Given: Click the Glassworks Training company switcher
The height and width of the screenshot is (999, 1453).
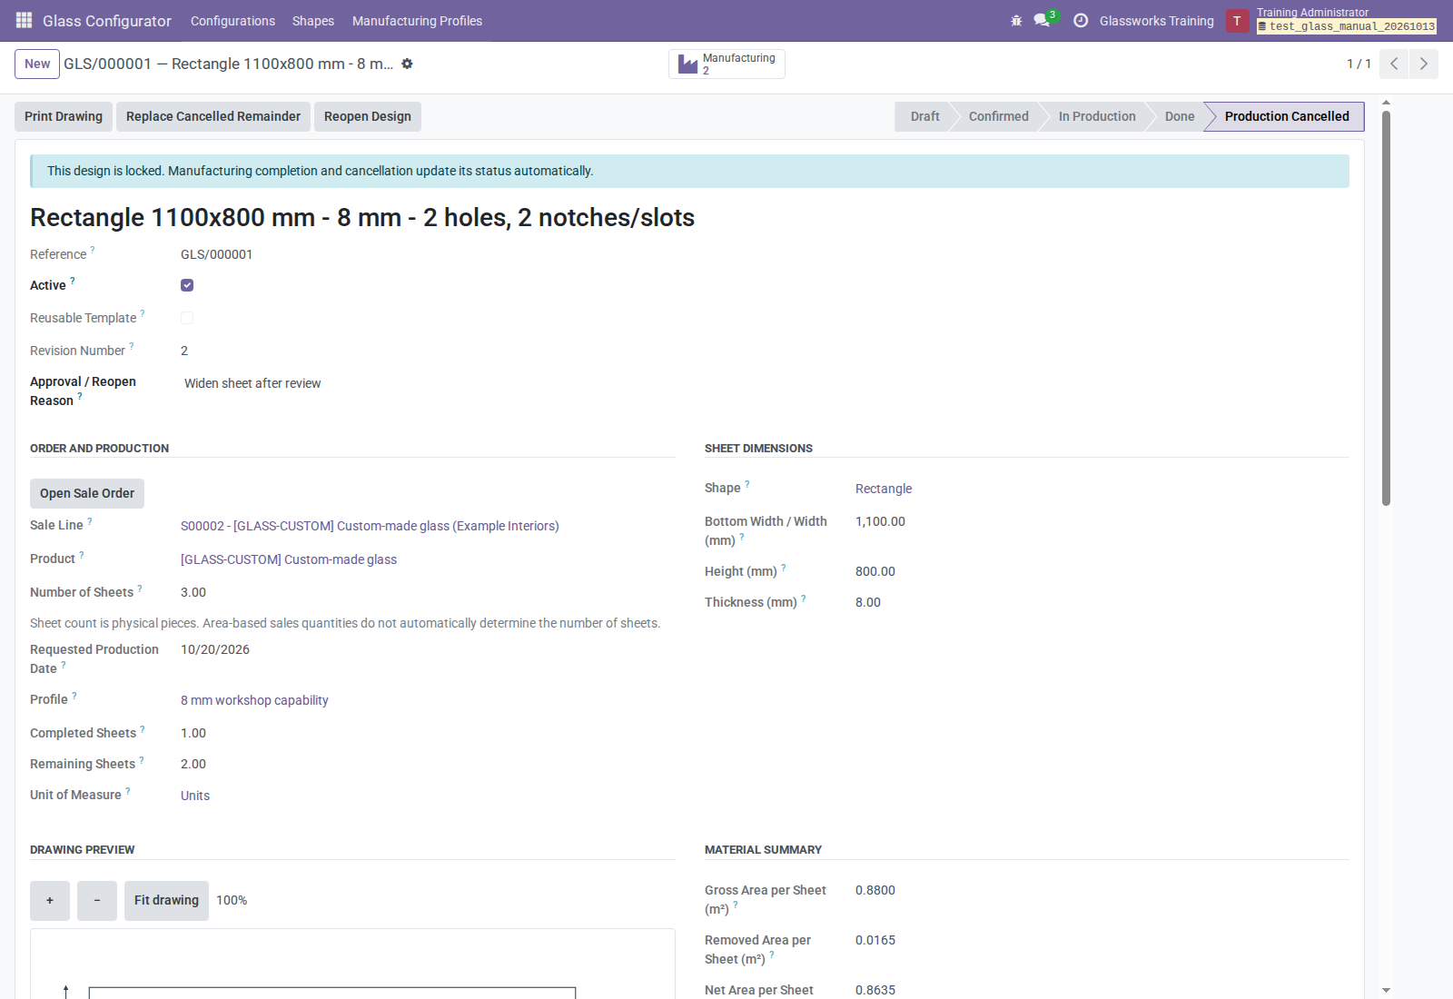Looking at the screenshot, I should pos(1156,21).
